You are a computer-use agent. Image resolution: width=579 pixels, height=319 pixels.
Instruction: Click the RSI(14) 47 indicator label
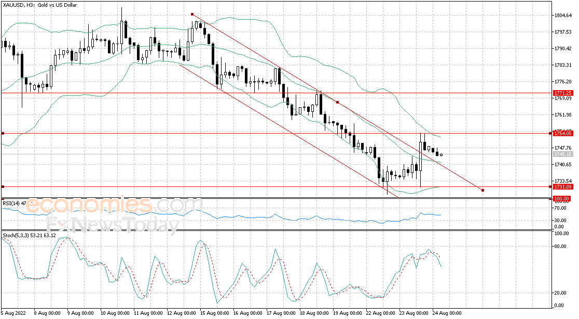coord(14,203)
